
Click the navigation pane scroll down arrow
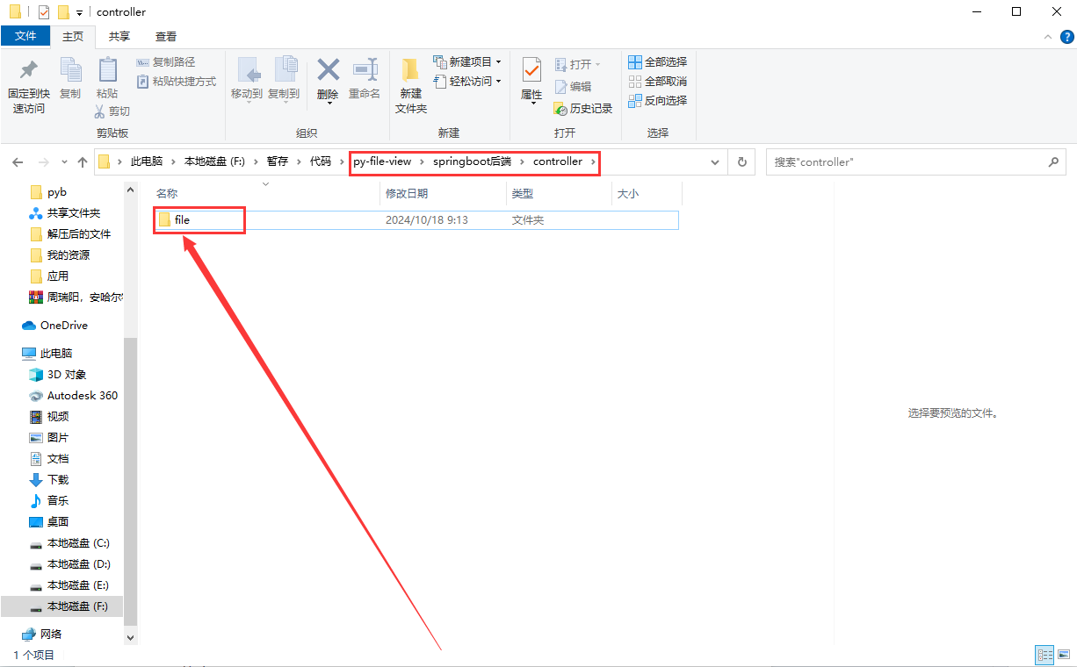132,638
